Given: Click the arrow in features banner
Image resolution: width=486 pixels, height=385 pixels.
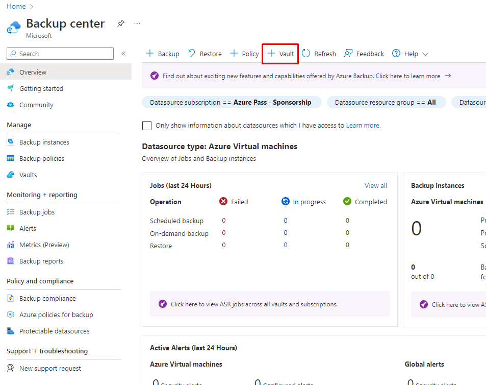Looking at the screenshot, I should point(448,76).
